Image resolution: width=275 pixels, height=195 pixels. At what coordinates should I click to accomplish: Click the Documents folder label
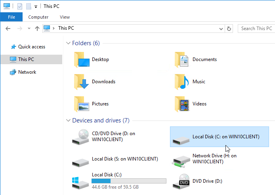point(204,59)
